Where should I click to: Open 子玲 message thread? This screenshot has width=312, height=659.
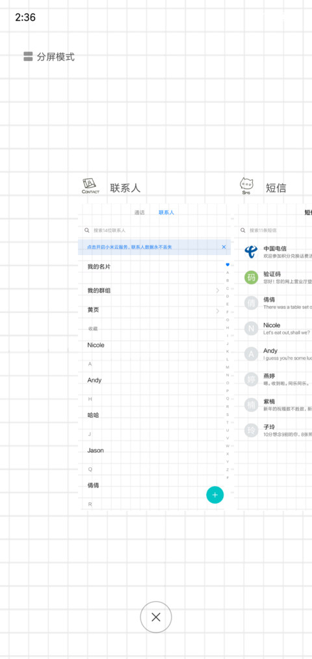[275, 430]
